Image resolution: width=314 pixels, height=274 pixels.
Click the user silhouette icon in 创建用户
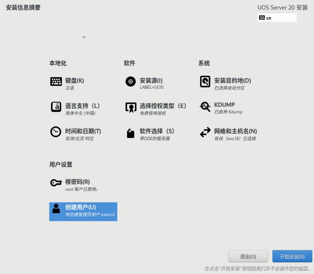point(56,209)
